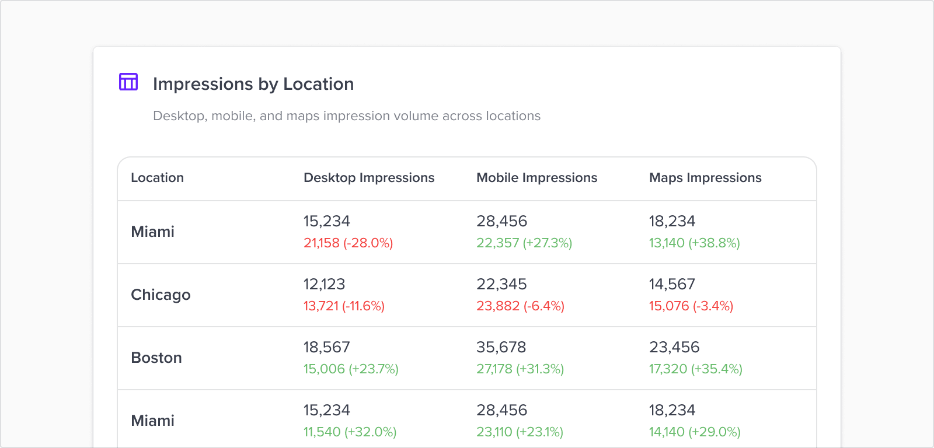Image resolution: width=934 pixels, height=448 pixels.
Task: Select Boston's maps value 23,456
Action: 674,347
